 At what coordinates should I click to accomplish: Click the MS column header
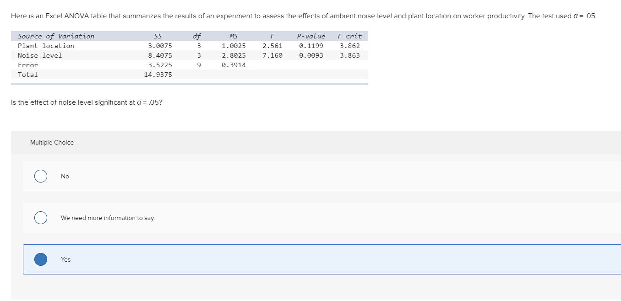click(234, 36)
